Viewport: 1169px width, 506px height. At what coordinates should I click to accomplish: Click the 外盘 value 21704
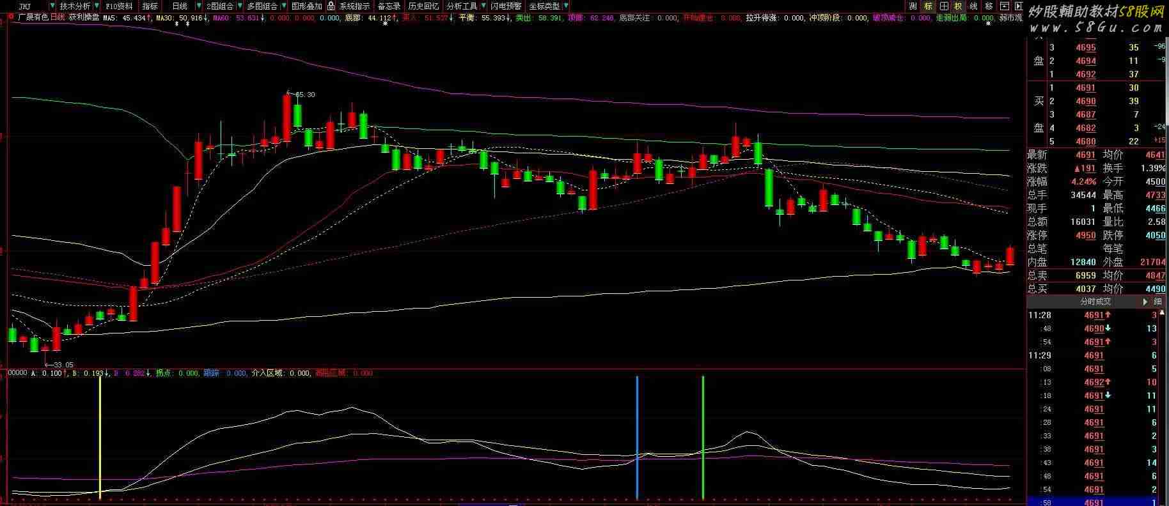(x=1153, y=262)
